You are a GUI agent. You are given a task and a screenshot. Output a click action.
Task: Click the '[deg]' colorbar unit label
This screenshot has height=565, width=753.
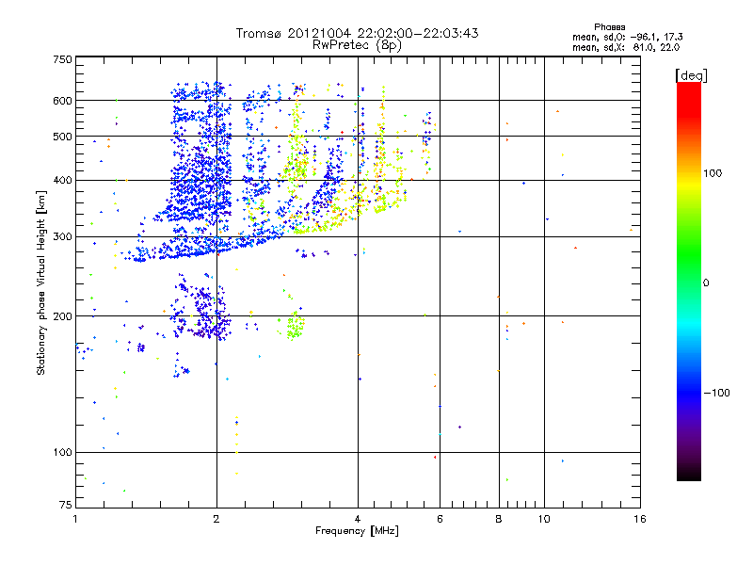coord(691,75)
